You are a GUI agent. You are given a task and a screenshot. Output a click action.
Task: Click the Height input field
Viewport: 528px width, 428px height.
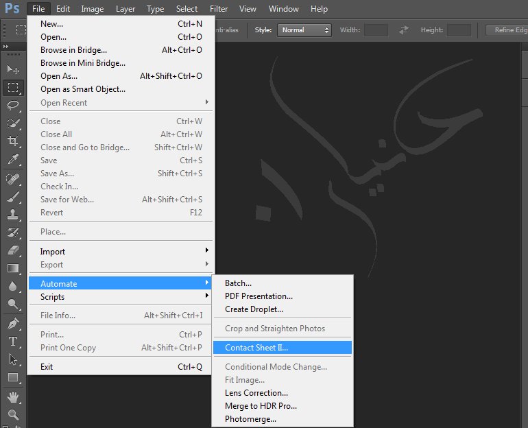click(x=459, y=30)
